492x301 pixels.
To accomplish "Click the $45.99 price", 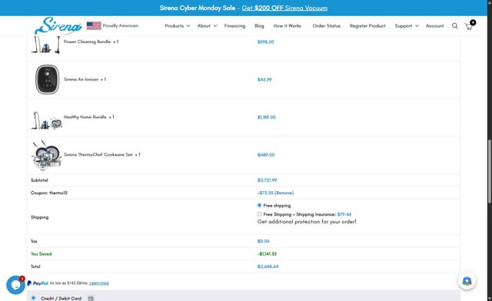I will [x=264, y=80].
